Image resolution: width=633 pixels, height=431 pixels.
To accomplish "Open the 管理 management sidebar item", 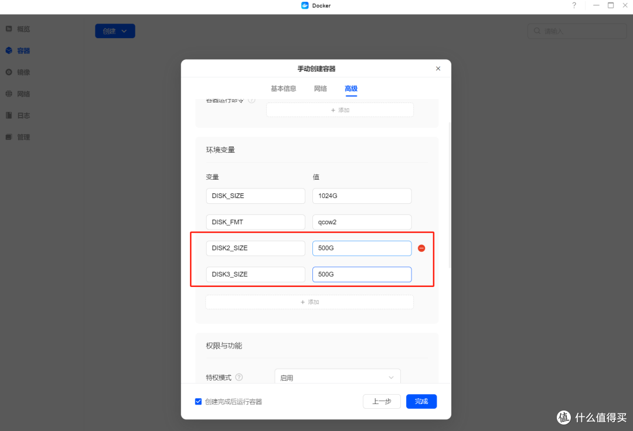I will [18, 137].
